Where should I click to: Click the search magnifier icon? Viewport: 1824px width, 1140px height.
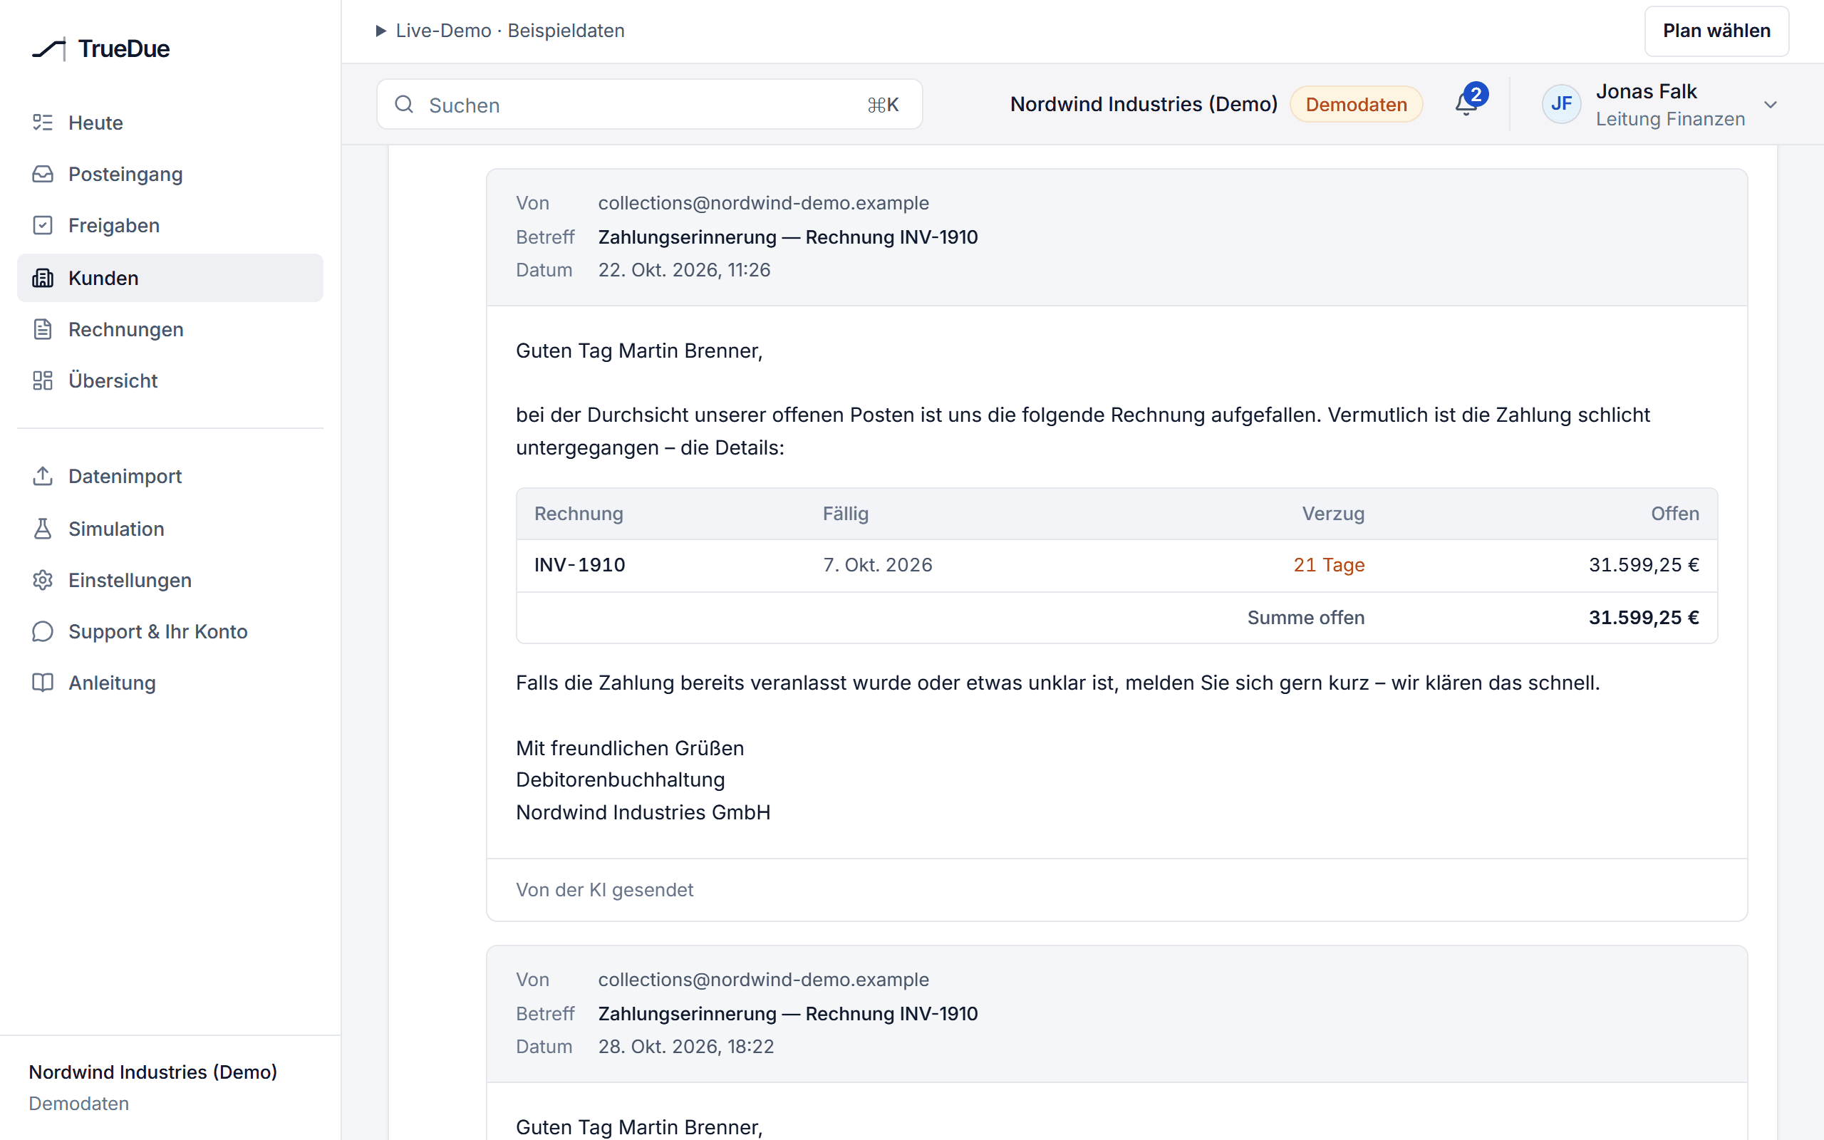(405, 104)
